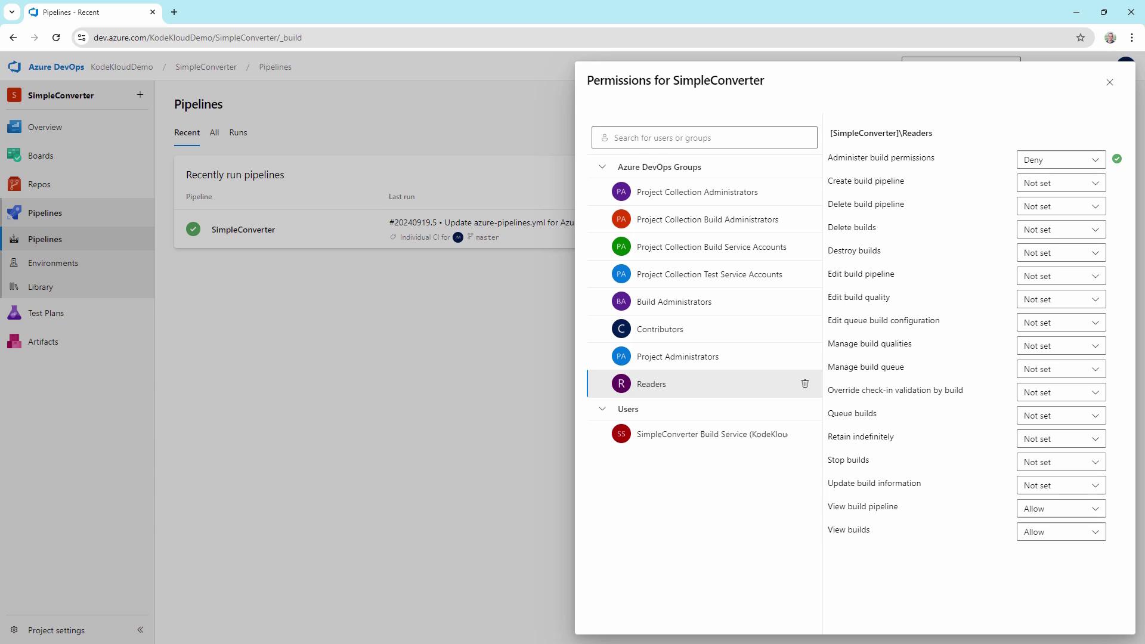Viewport: 1145px width, 644px height.
Task: Bookmark this page with the star icon
Action: point(1080,38)
